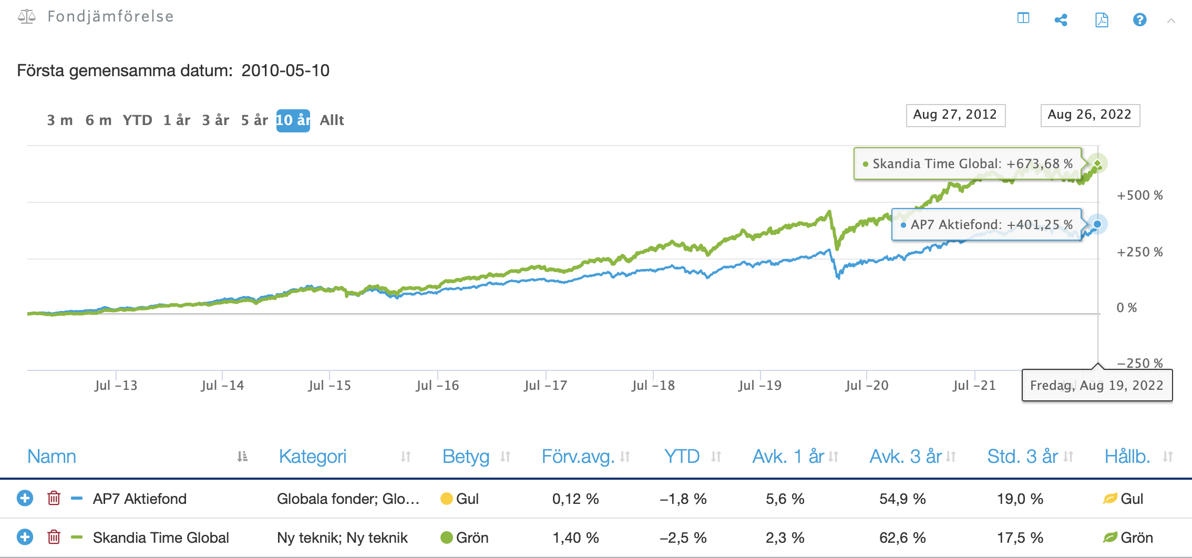1192x558 pixels.
Task: Select the 10 år time range
Action: coord(293,120)
